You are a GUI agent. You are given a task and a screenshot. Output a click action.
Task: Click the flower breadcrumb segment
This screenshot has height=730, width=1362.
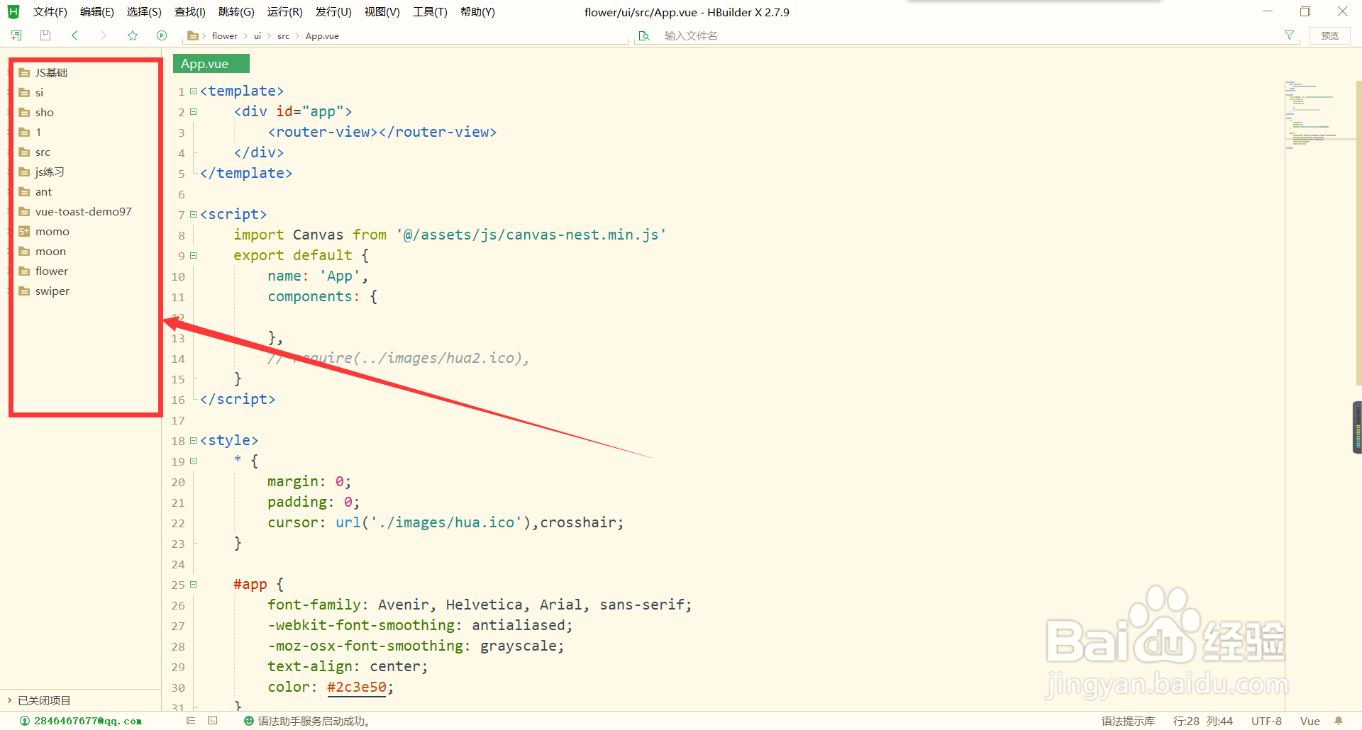(225, 36)
